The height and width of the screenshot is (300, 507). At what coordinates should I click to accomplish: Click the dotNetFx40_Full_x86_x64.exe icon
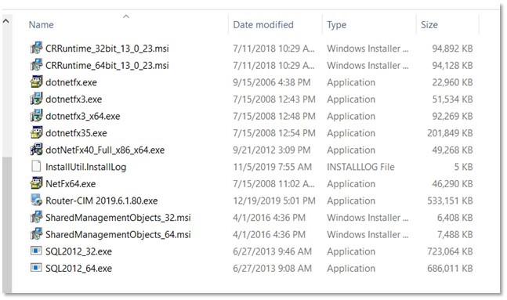(x=36, y=150)
